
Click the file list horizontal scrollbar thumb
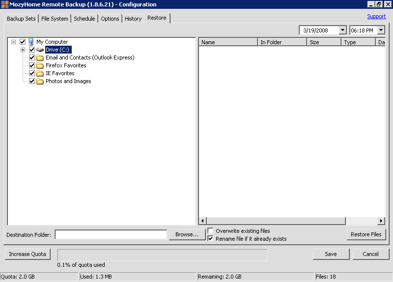pyautogui.click(x=276, y=221)
